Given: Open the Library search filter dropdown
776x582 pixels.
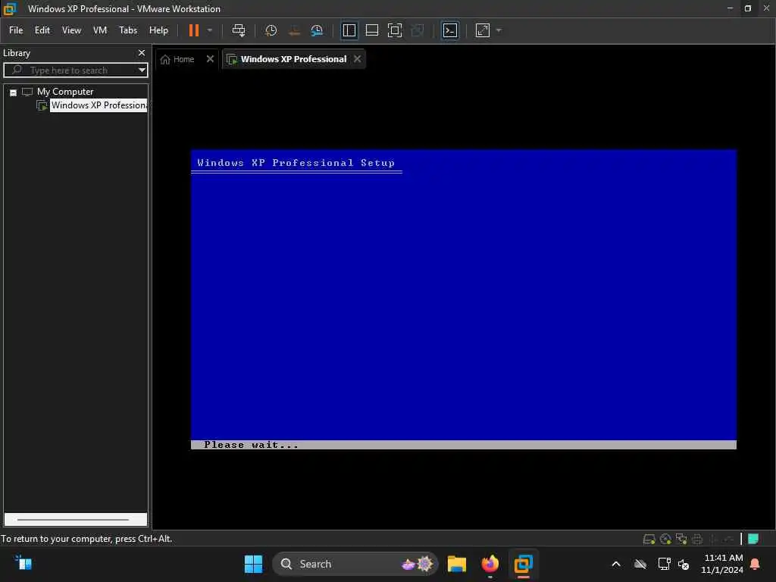Looking at the screenshot, I should click(x=142, y=70).
